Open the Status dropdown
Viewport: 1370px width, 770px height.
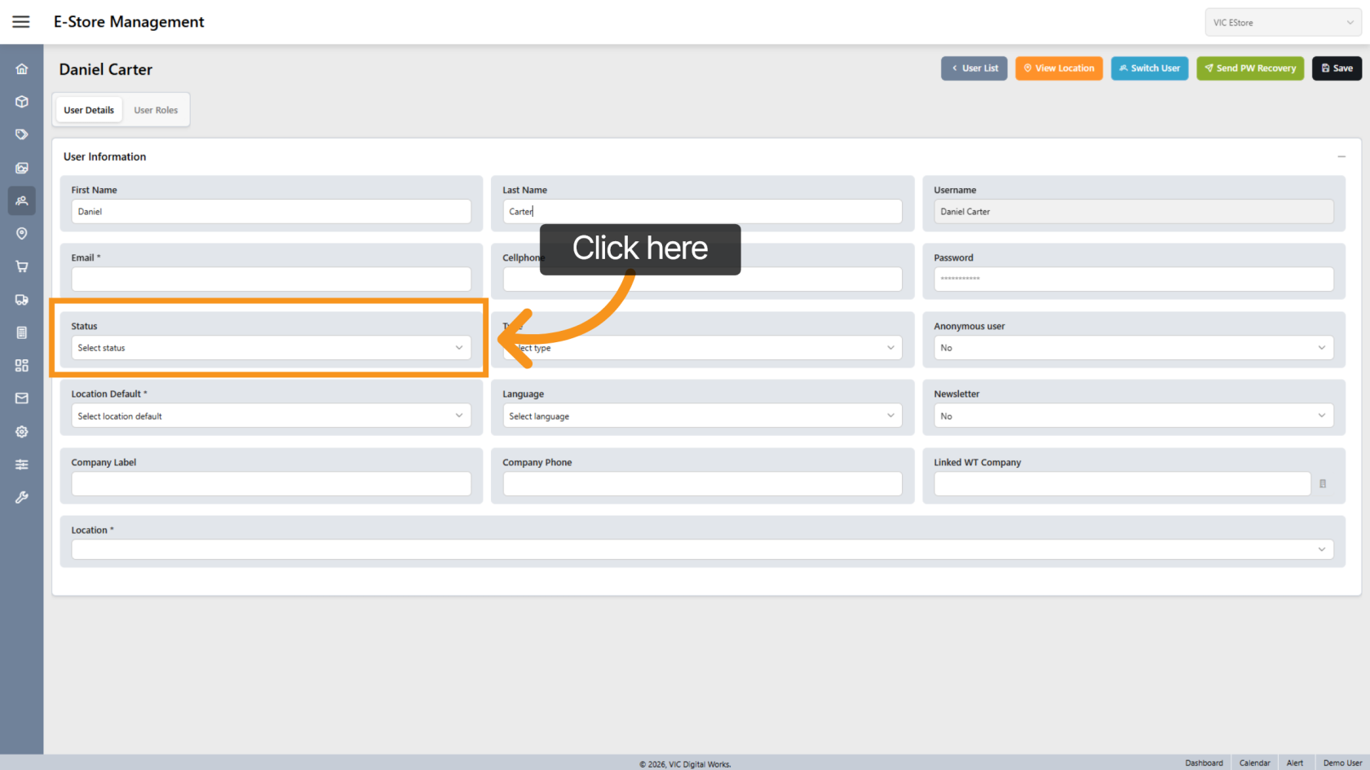[271, 348]
